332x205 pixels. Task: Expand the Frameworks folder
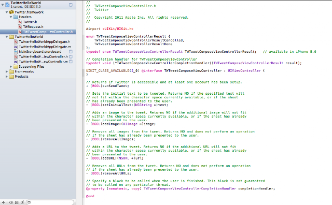point(7,71)
